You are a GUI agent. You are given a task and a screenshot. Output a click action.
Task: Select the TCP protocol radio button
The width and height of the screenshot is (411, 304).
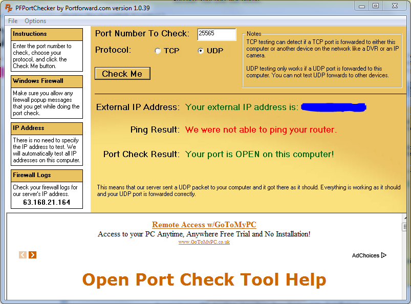[158, 51]
